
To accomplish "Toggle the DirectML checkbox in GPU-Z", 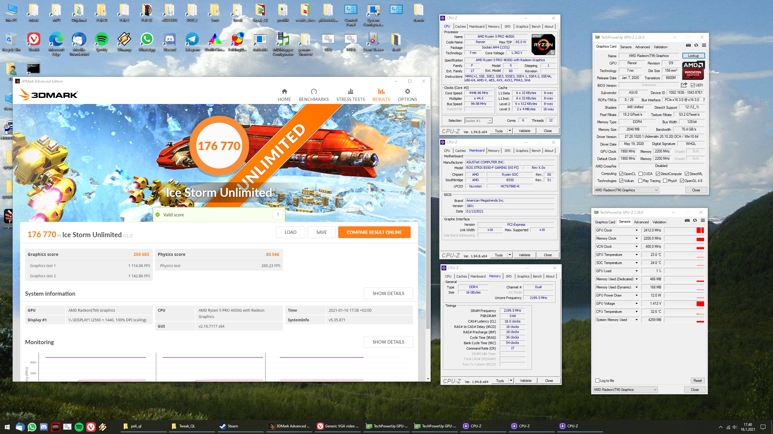I will click(687, 174).
